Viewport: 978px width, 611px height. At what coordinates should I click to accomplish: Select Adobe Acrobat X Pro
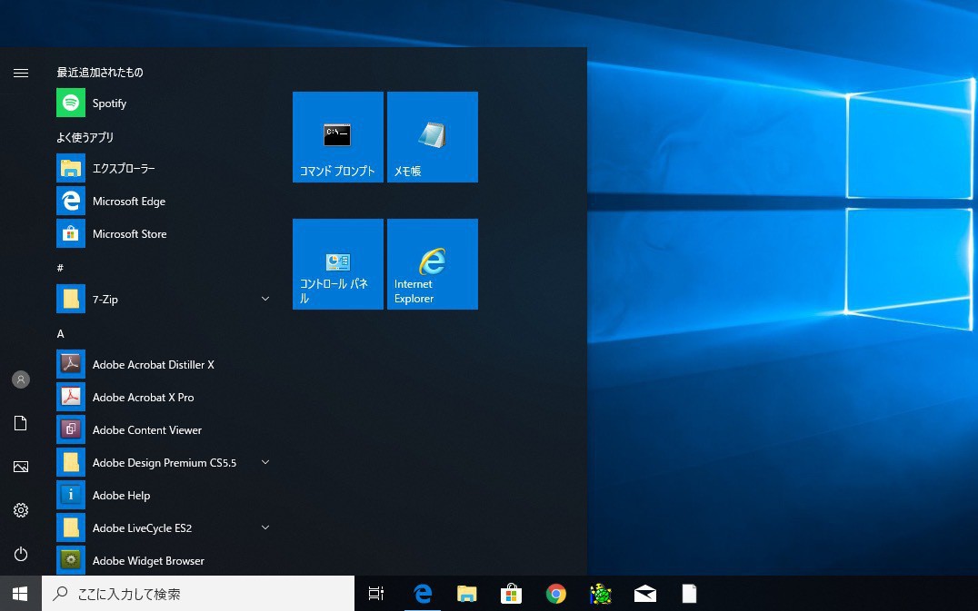tap(143, 398)
